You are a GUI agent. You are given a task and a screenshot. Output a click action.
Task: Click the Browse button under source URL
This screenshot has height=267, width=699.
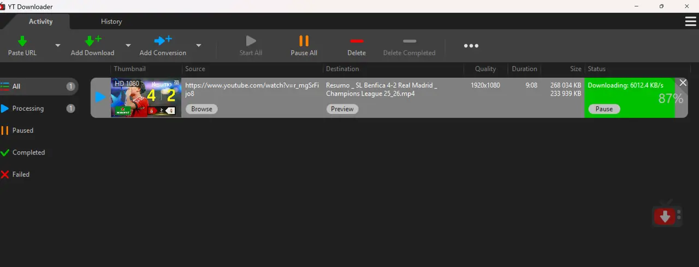tap(202, 109)
